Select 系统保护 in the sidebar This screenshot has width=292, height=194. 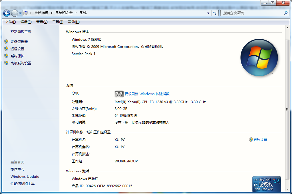click(17, 56)
